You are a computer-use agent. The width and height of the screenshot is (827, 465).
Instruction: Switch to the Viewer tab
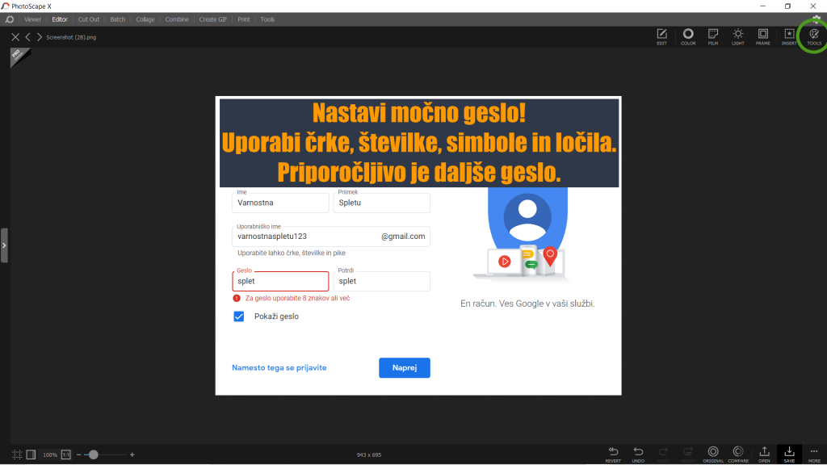pos(32,19)
